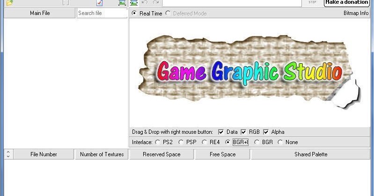
Task: Click the redo arrow icon
Action: 156,2
